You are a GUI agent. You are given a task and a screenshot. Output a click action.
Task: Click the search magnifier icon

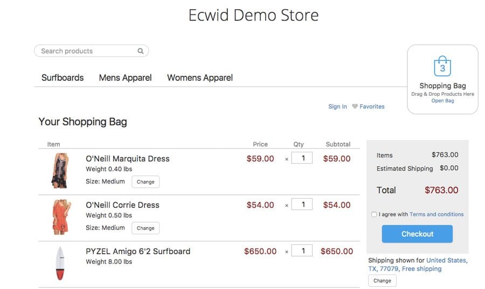[x=141, y=51]
